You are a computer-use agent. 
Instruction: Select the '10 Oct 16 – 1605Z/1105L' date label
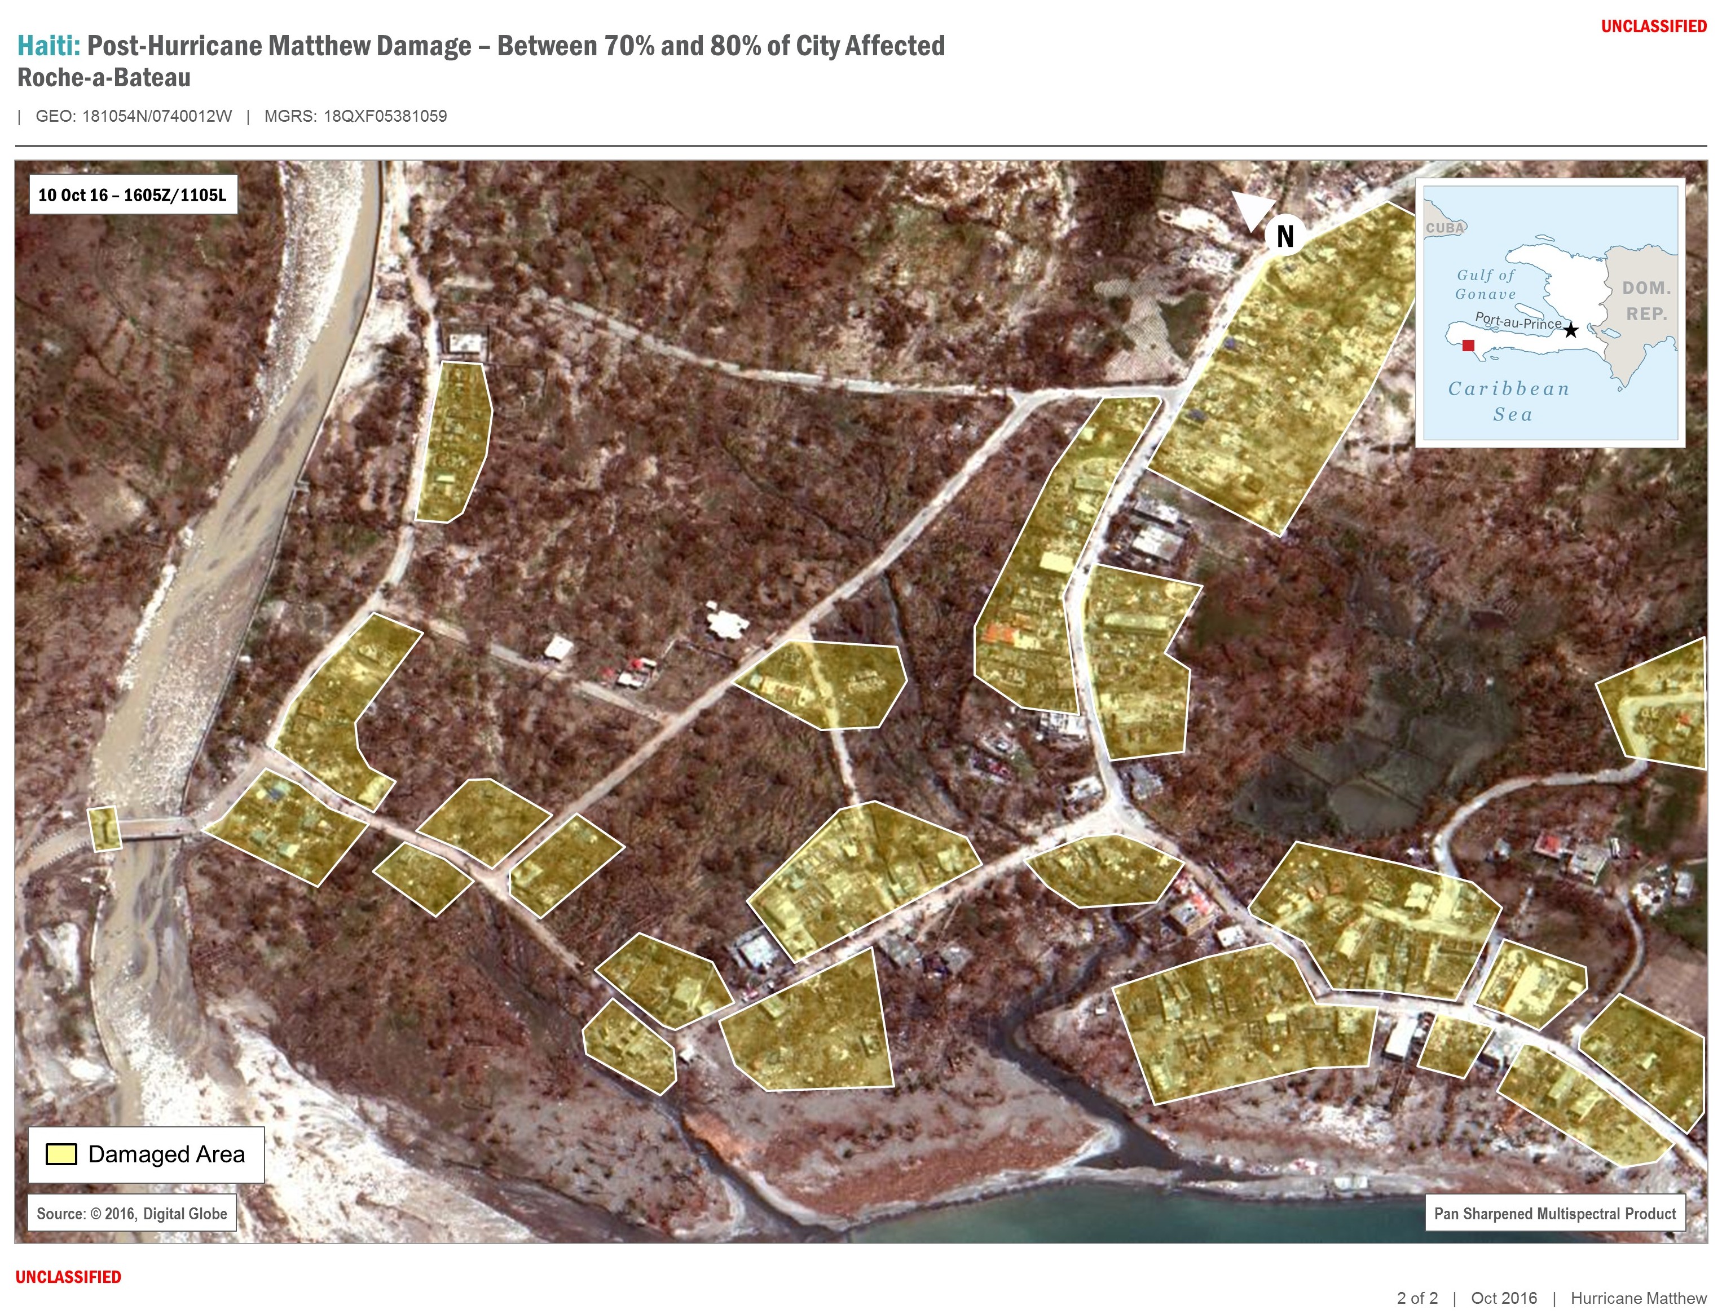[x=132, y=194]
